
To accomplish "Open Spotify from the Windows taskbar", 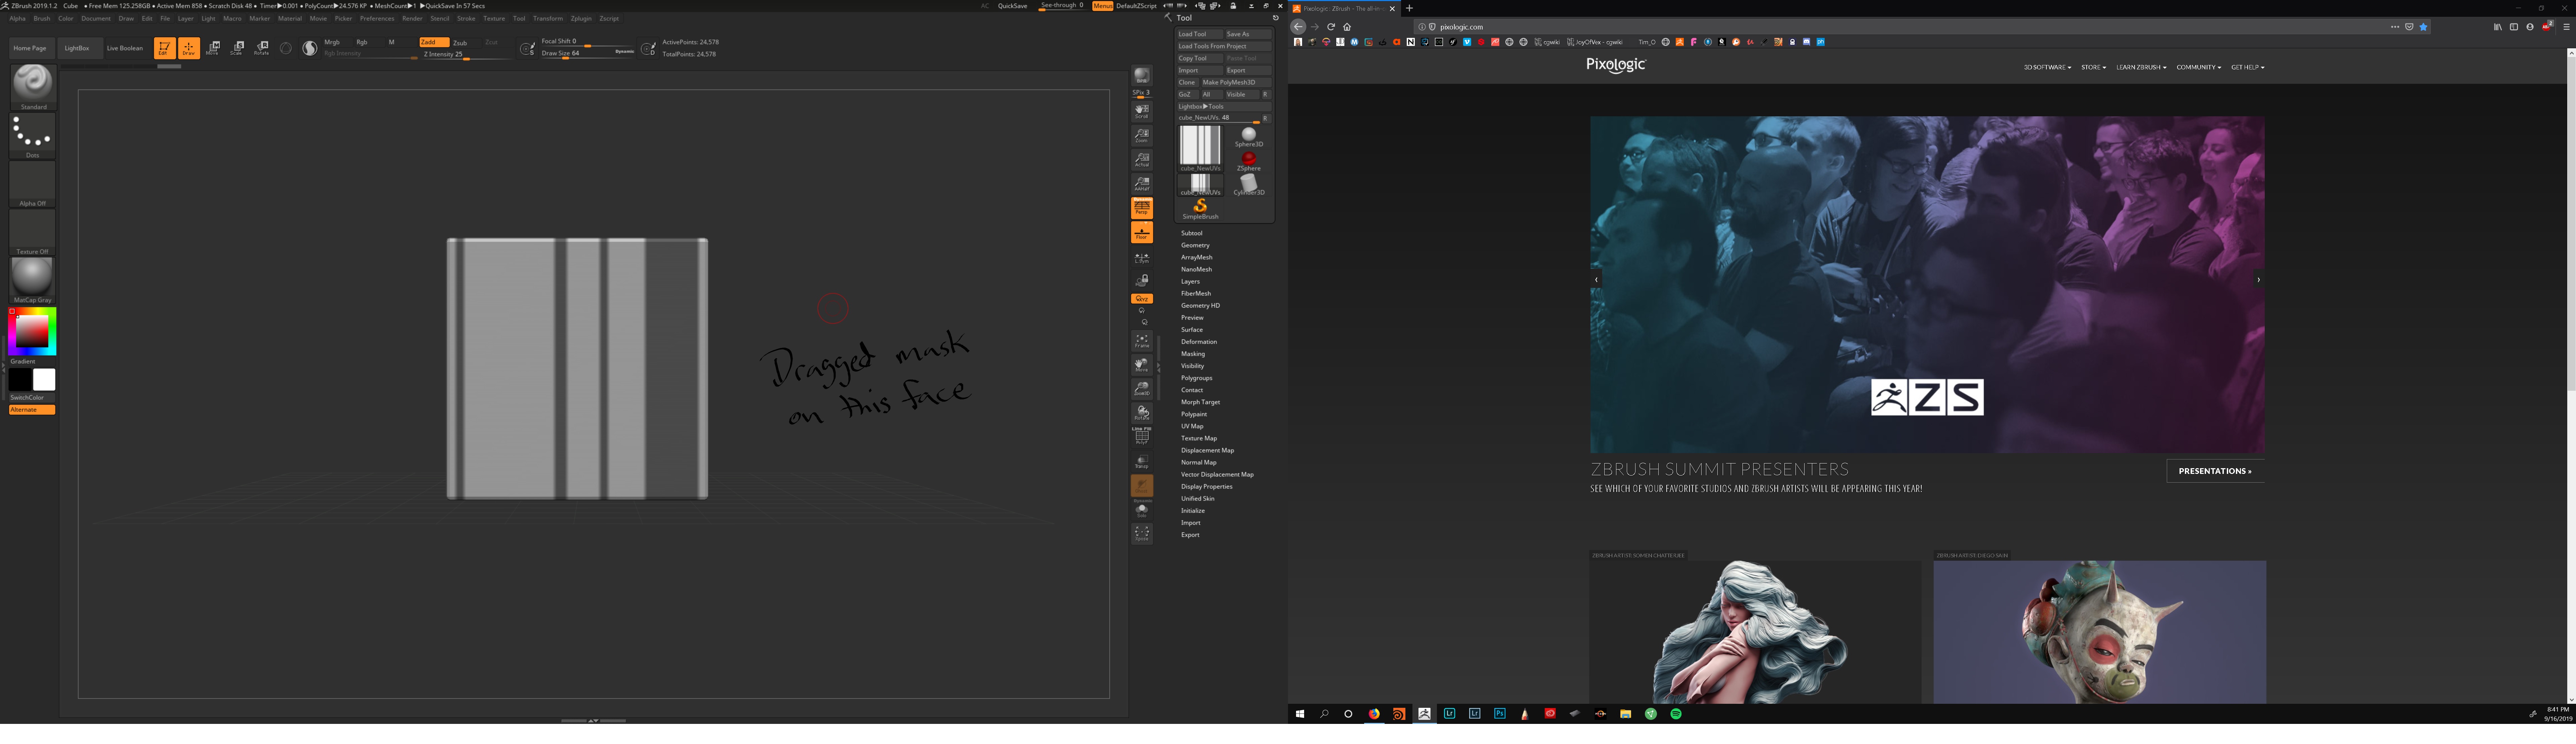I will tap(1676, 714).
